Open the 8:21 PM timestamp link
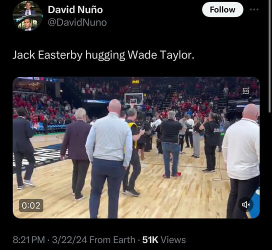The width and height of the screenshot is (272, 250). tap(29, 240)
